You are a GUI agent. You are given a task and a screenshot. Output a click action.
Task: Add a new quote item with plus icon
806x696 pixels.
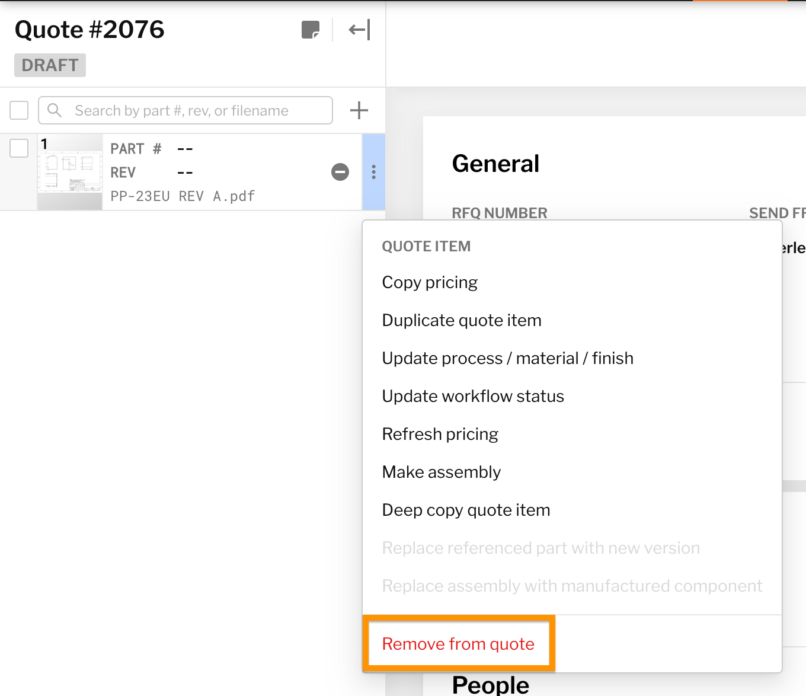tap(359, 110)
